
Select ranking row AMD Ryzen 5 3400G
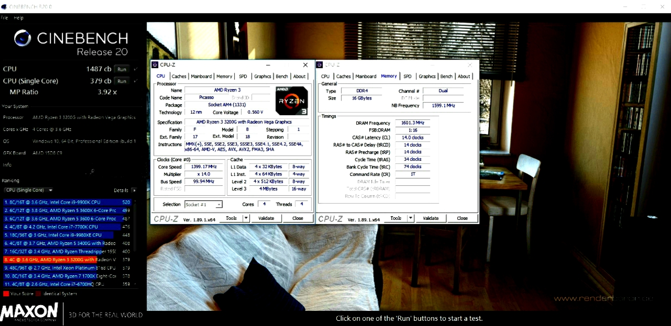click(67, 243)
